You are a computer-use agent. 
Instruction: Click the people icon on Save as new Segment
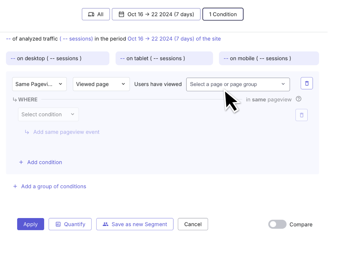pyautogui.click(x=106, y=224)
